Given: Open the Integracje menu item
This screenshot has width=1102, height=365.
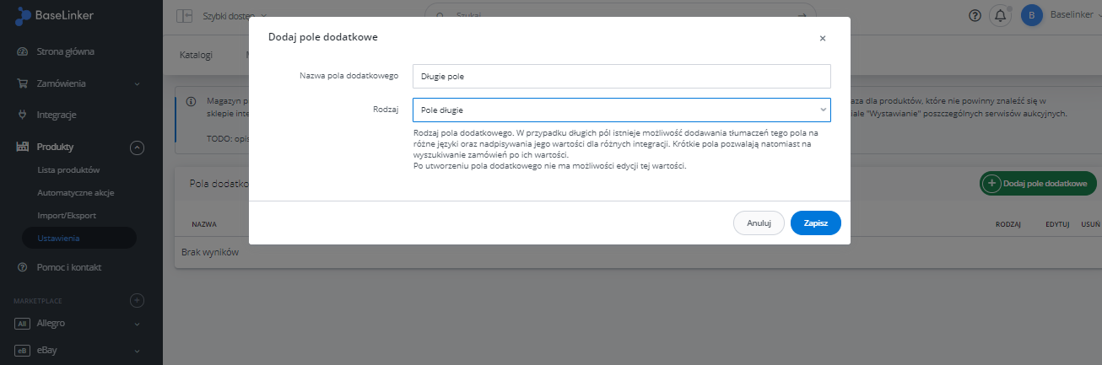Looking at the screenshot, I should 57,114.
